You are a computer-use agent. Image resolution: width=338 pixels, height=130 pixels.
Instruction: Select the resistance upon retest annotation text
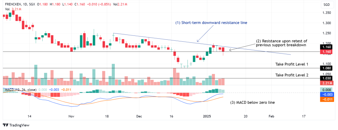coord(281,43)
